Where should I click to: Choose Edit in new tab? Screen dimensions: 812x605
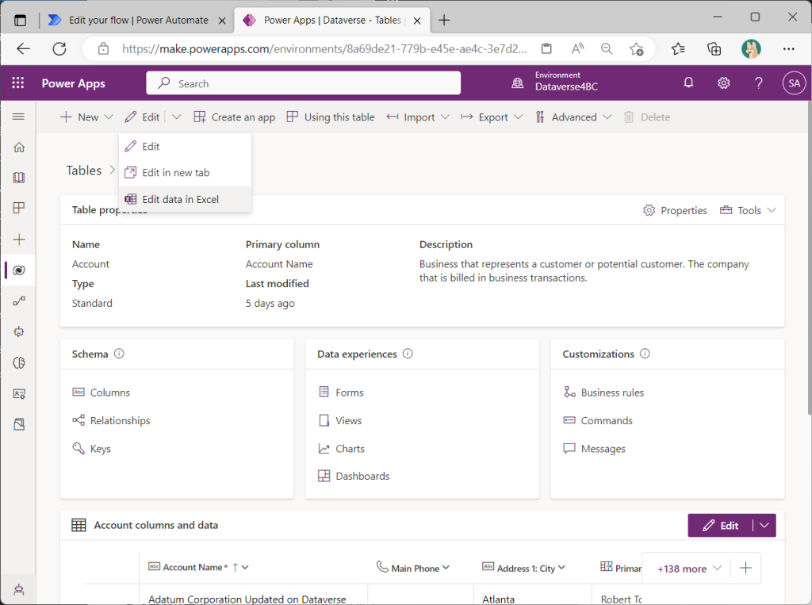(x=185, y=173)
